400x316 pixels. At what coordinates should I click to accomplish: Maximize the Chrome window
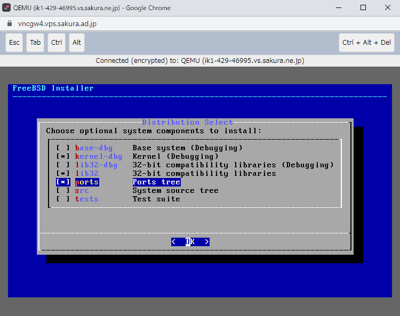pyautogui.click(x=363, y=7)
